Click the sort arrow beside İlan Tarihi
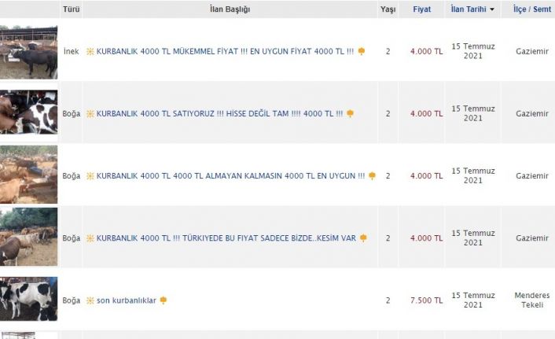 (x=492, y=9)
